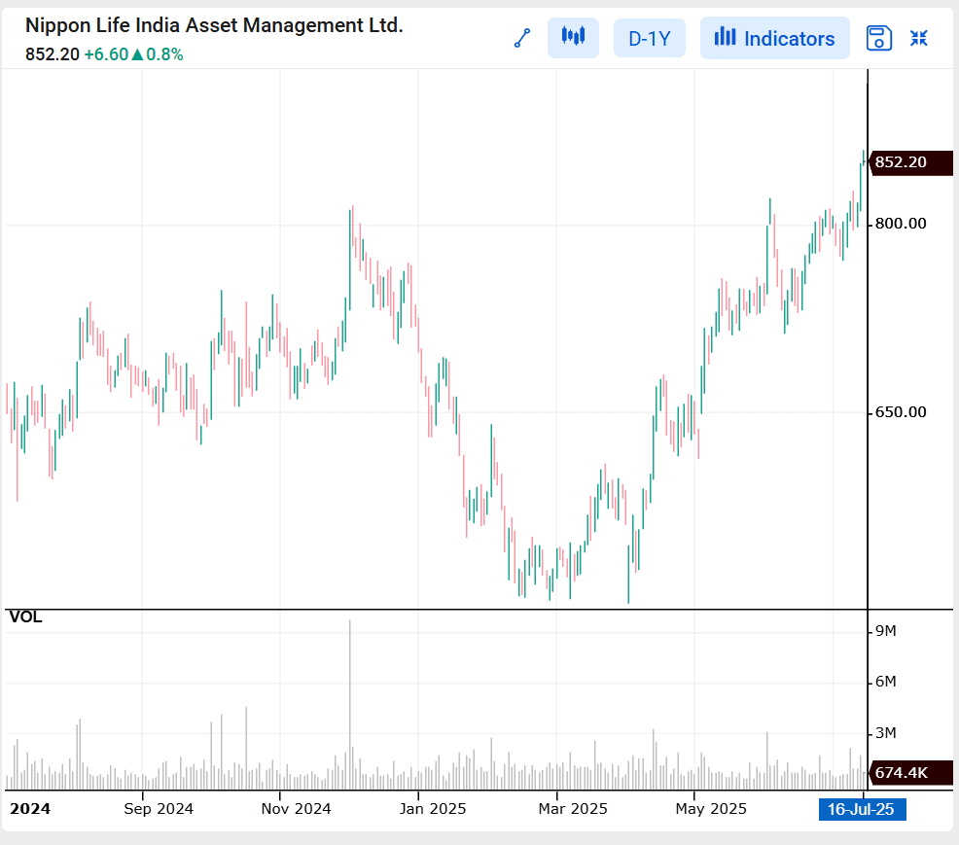Click the May 2025 axis label
The width and height of the screenshot is (959, 845).
(x=711, y=809)
